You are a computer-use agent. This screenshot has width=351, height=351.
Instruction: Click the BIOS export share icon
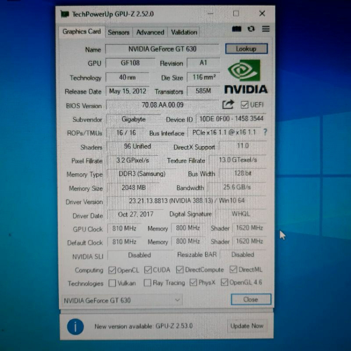point(228,104)
